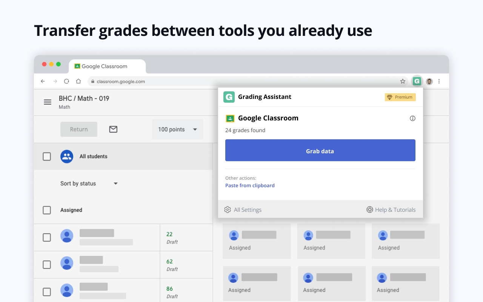Click the padlock icon in the address bar

(92, 81)
